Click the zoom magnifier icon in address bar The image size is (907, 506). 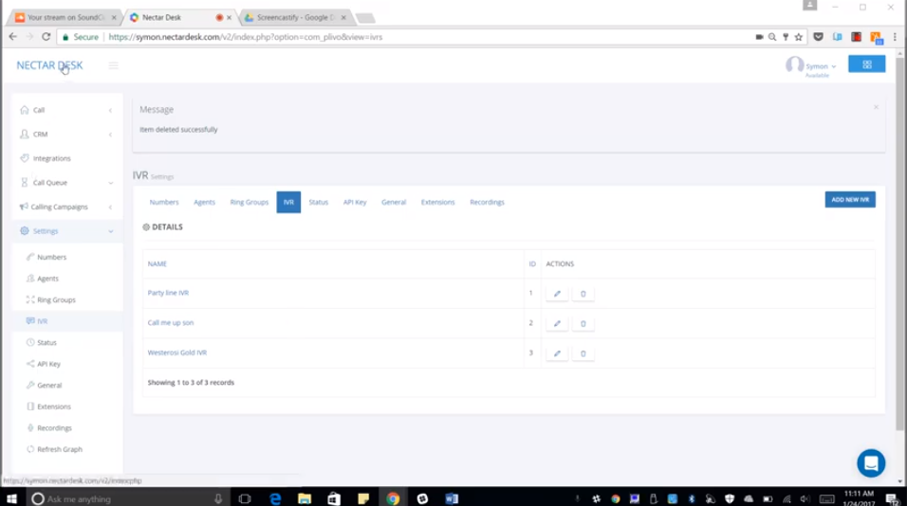click(772, 37)
